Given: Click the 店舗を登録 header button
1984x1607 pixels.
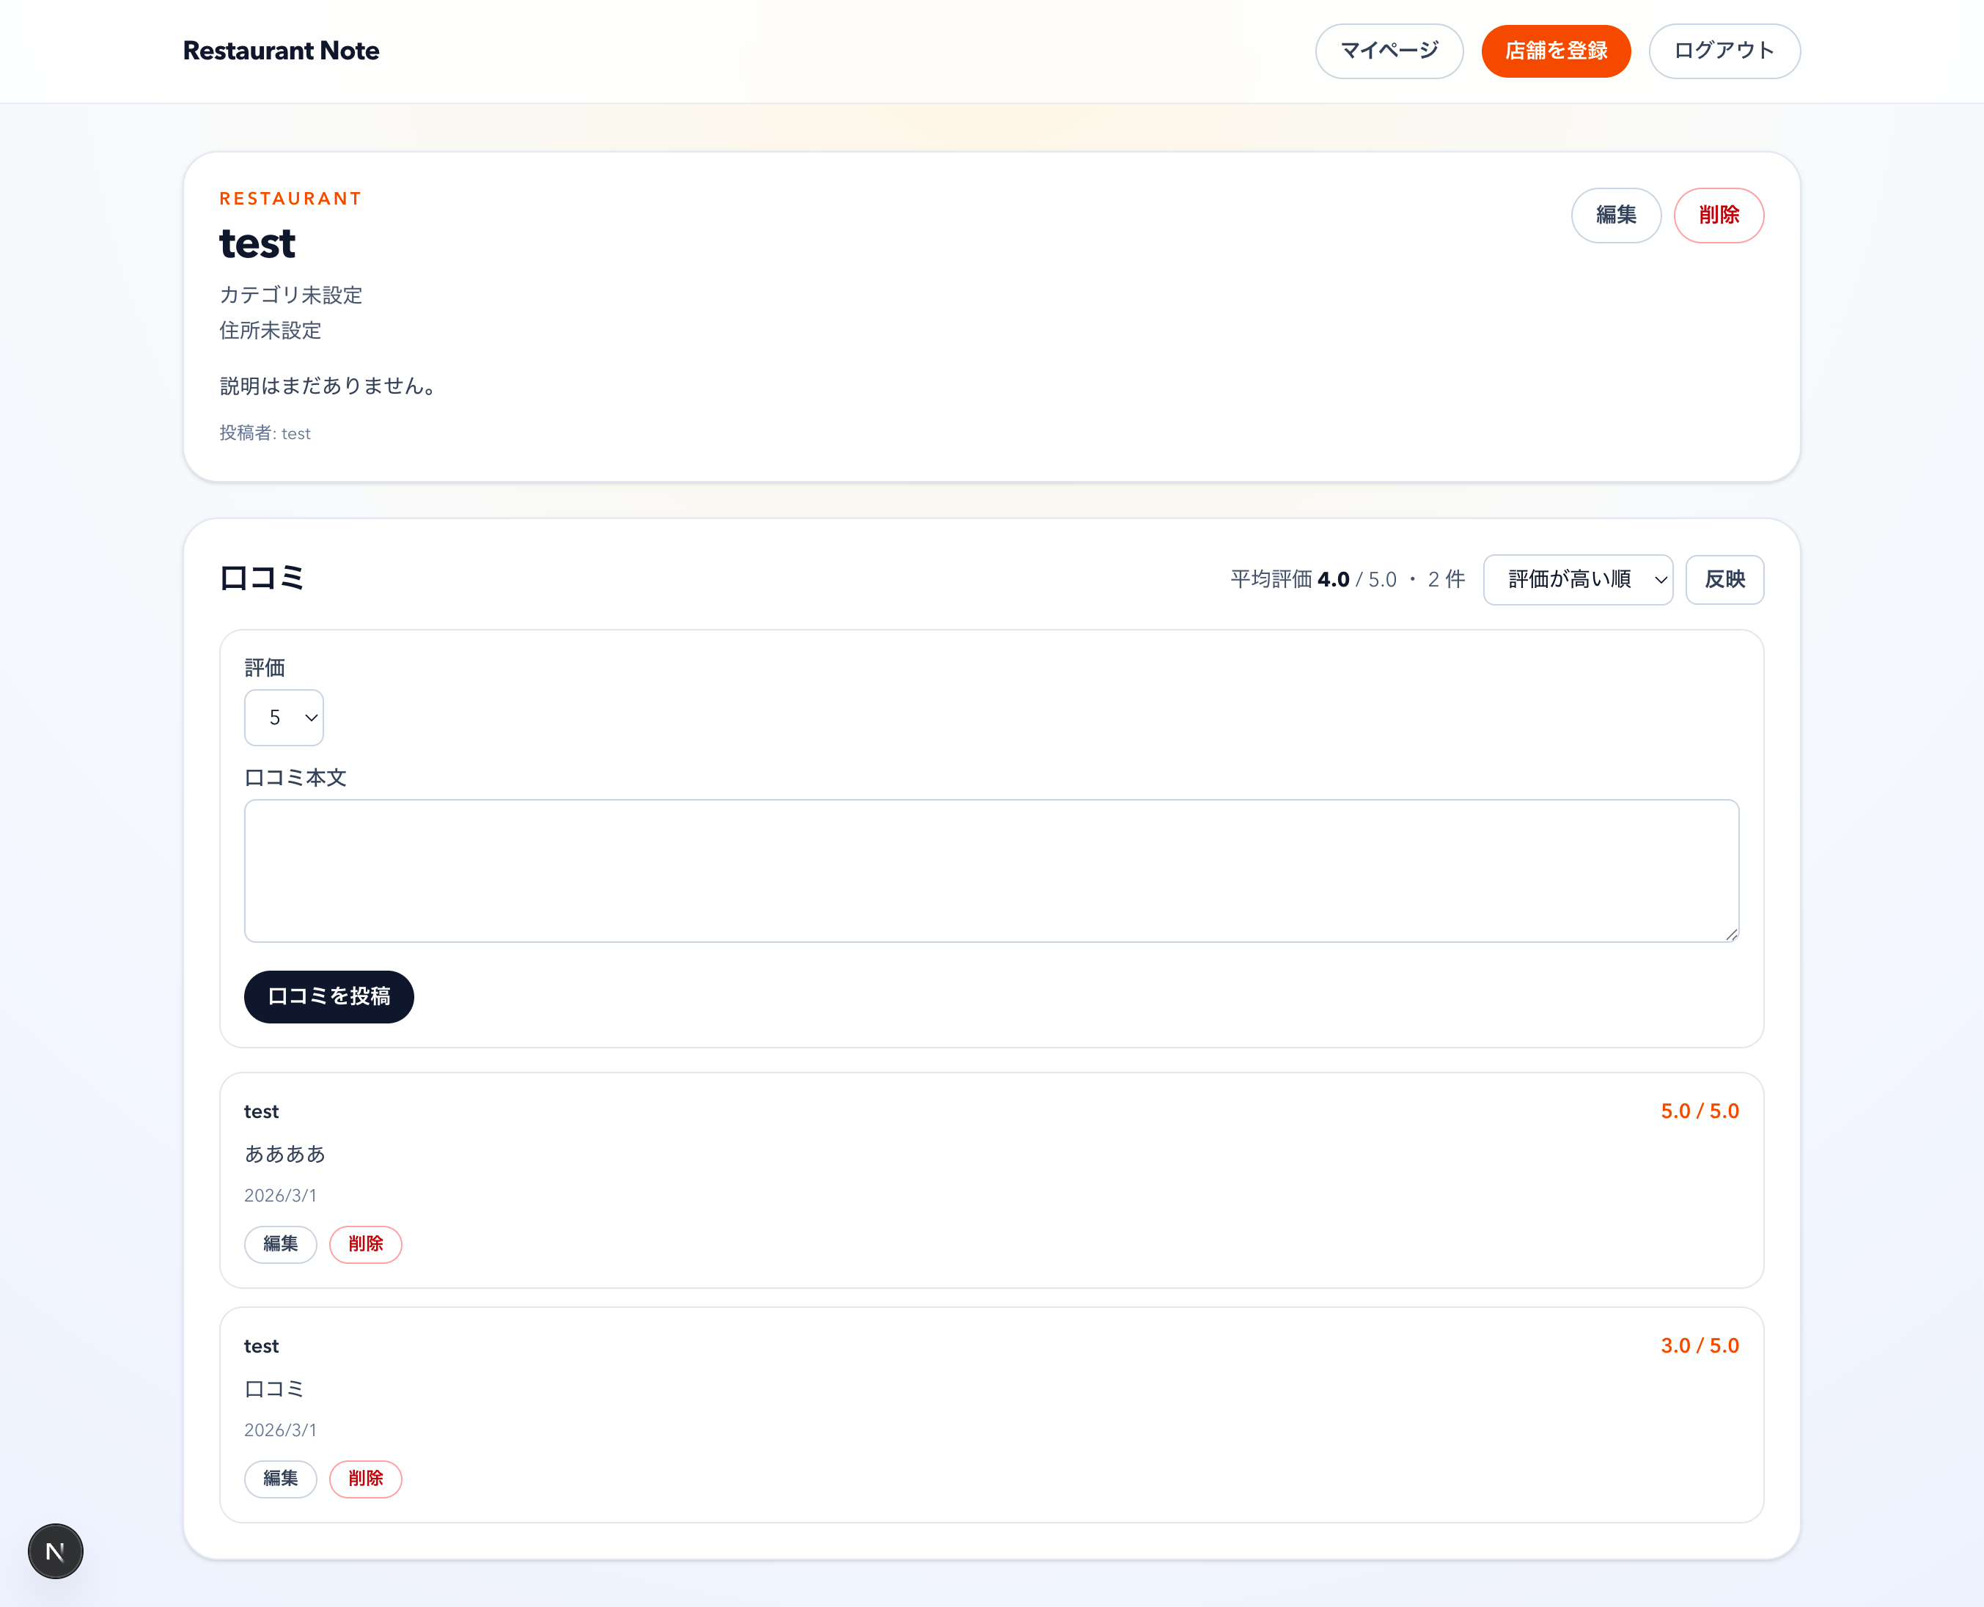Looking at the screenshot, I should coord(1555,51).
